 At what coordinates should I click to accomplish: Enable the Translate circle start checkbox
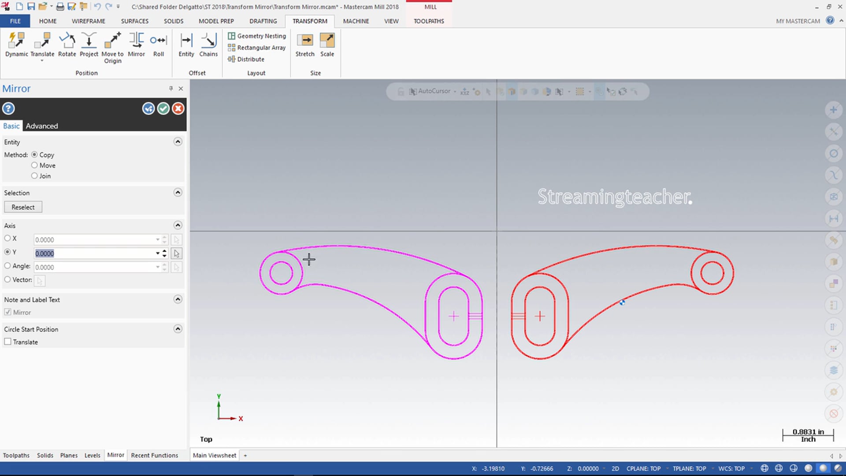7,342
